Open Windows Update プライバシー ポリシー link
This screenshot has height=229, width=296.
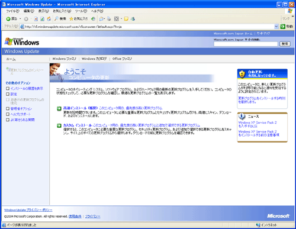point(28,210)
